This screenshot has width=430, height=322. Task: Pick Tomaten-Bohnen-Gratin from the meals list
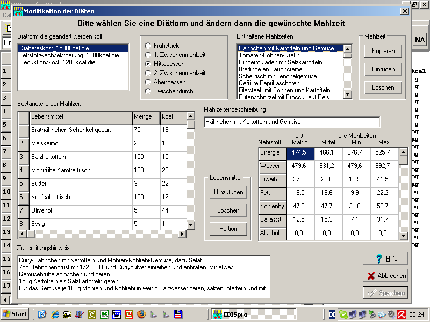click(270, 55)
